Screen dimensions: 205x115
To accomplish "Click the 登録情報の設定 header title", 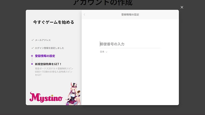I will click(130, 15).
